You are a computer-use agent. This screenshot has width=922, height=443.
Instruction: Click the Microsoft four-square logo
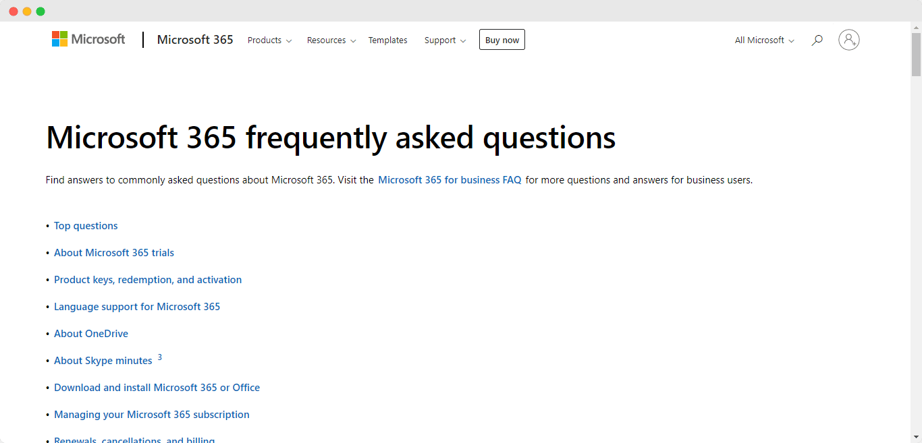(59, 39)
